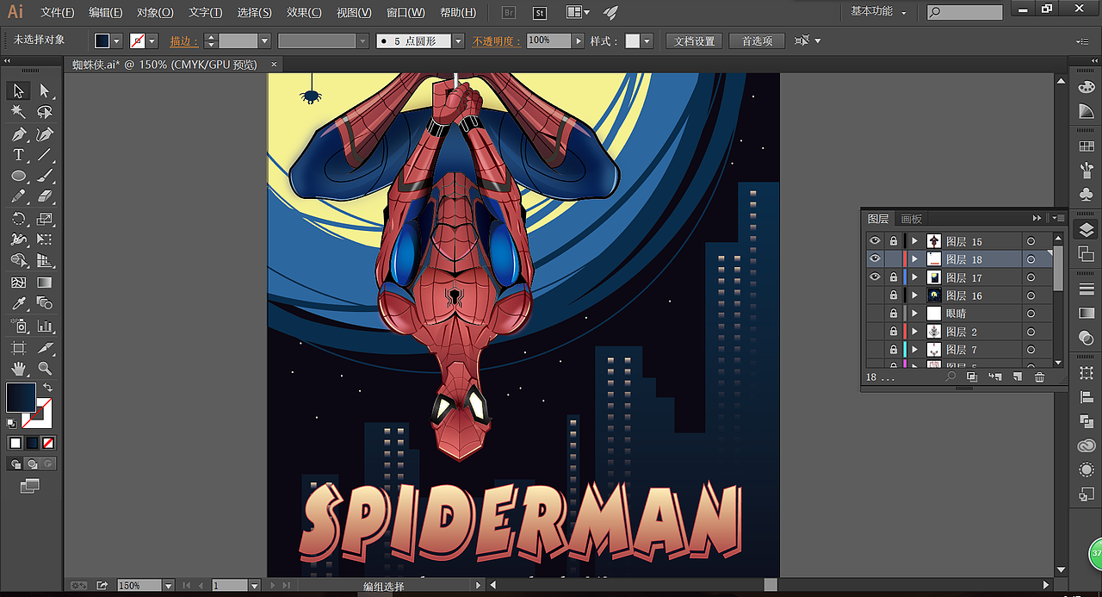Open the zoom level dropdown at bottom left
This screenshot has height=597, width=1102.
click(167, 585)
